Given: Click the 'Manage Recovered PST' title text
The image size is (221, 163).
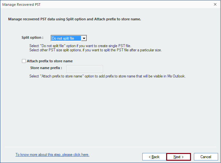Looking at the screenshot, I should pyautogui.click(x=21, y=5).
